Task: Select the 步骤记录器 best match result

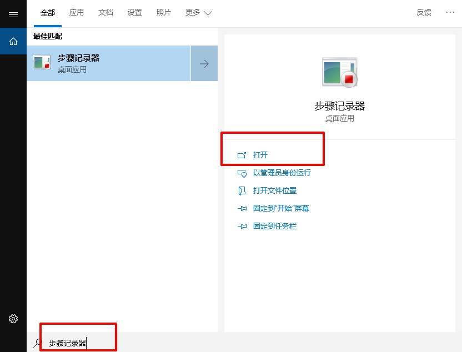Action: 109,63
